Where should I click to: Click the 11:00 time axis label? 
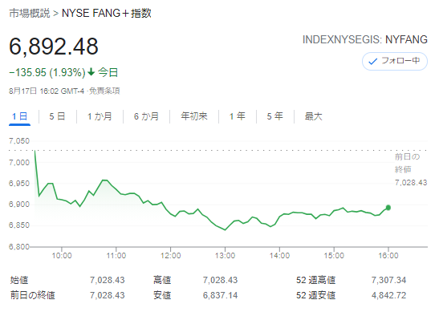click(116, 256)
